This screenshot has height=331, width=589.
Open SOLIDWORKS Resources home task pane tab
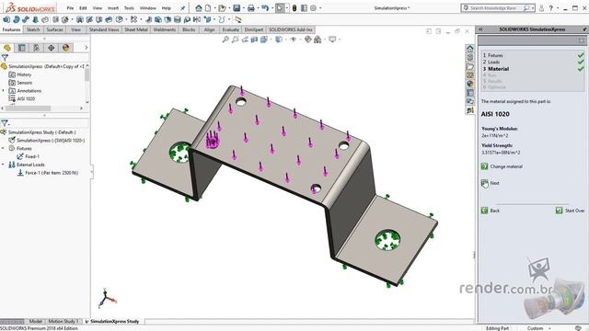click(470, 48)
